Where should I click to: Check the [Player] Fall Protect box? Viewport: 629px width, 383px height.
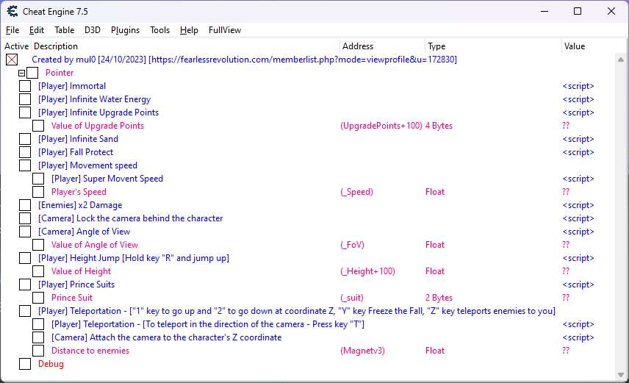[25, 152]
